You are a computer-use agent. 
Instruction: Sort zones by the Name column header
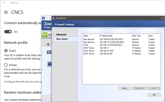pyautogui.click(x=90, y=36)
